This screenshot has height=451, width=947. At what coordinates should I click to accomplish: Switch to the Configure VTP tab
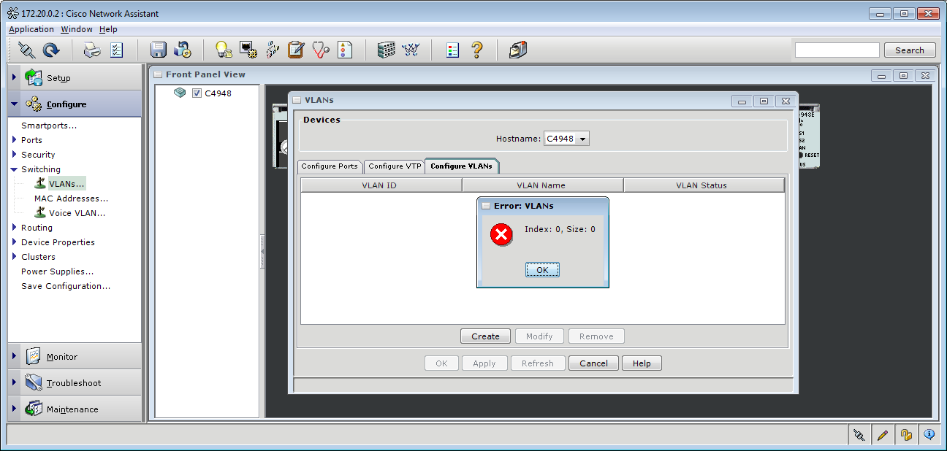[x=395, y=166]
